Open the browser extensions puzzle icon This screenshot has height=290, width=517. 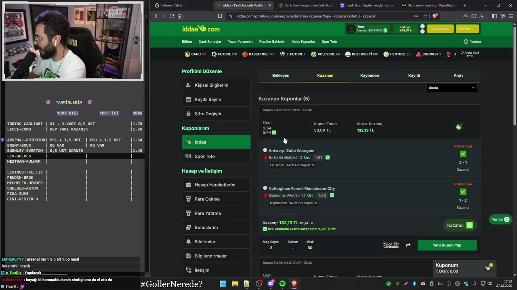click(x=473, y=16)
